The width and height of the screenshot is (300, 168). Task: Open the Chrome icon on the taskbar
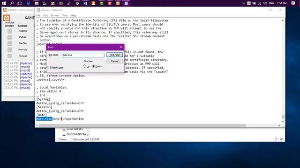(x=77, y=3)
